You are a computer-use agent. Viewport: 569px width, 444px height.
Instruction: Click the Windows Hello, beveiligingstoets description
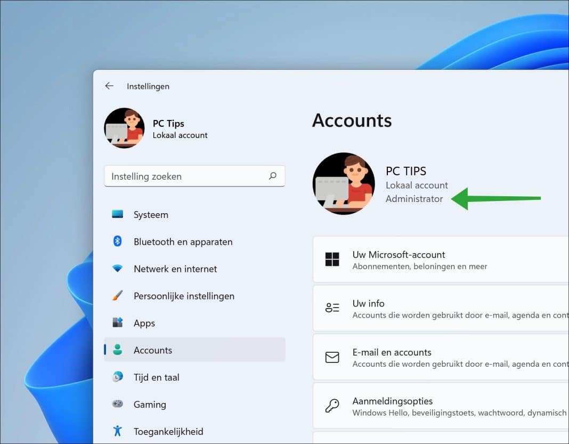coord(459,413)
